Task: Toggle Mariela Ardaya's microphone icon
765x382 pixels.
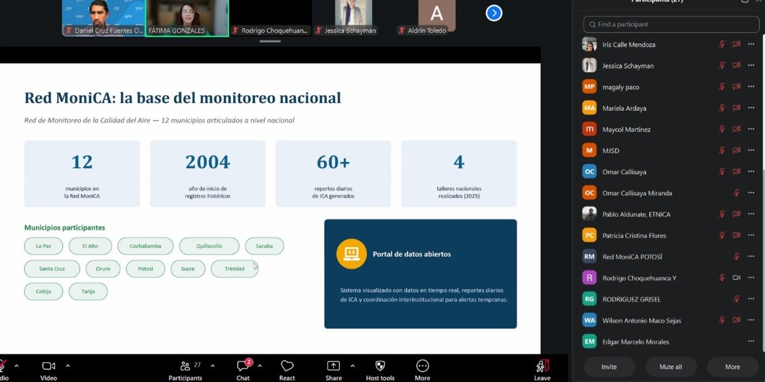Action: [722, 108]
